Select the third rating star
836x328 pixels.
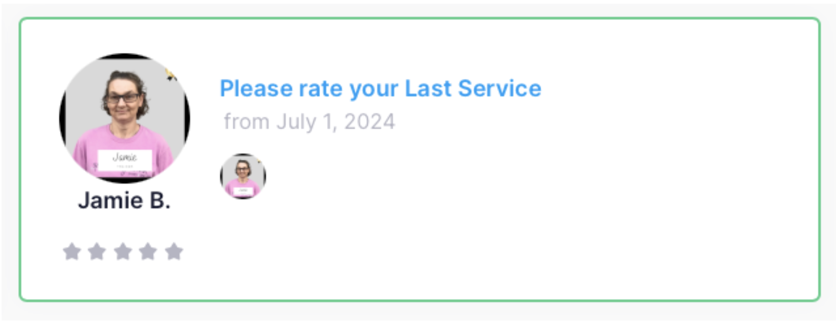coord(123,251)
